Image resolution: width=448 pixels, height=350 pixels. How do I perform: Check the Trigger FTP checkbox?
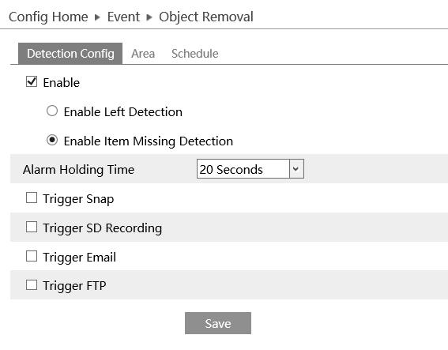pyautogui.click(x=32, y=285)
